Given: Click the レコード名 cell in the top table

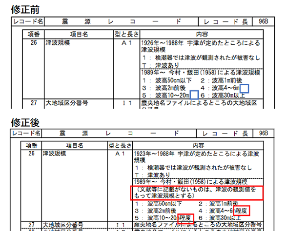Looking at the screenshot, I should 28,21.
